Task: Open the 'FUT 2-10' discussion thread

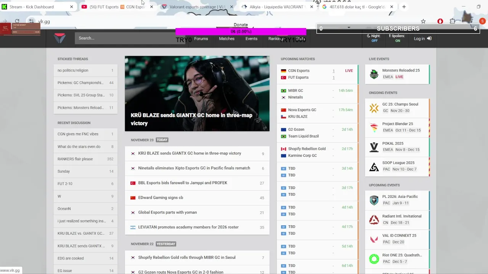Action: [85, 184]
